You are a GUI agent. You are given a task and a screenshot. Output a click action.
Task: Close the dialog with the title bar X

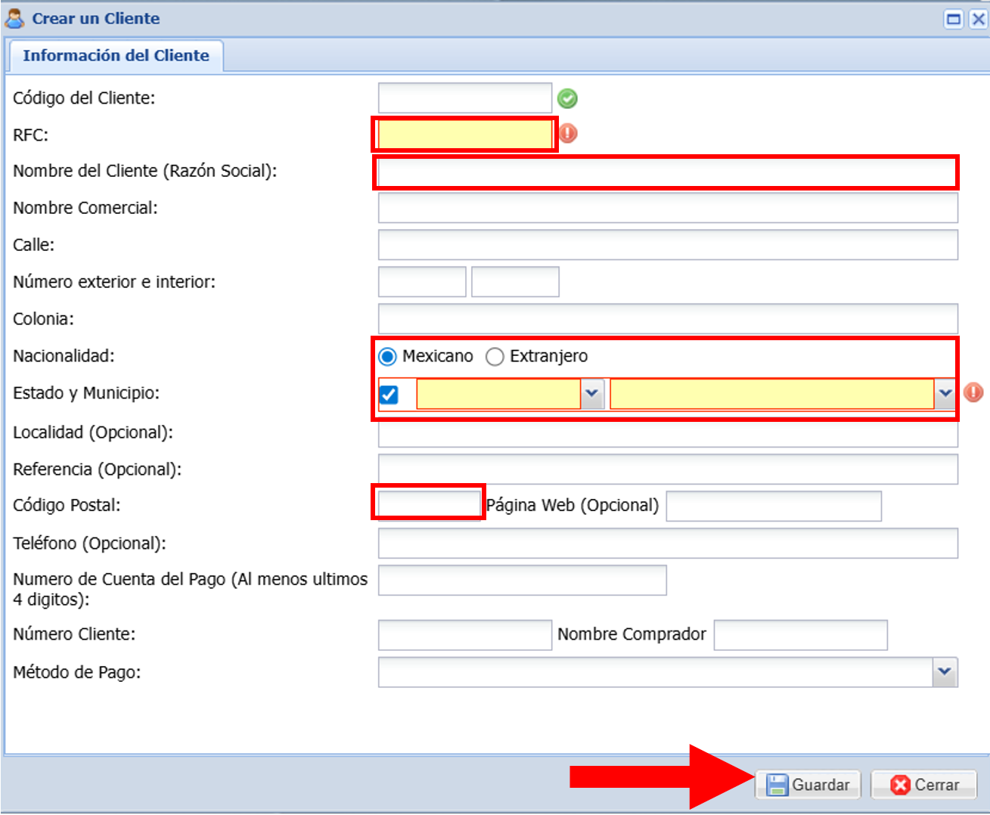(979, 19)
